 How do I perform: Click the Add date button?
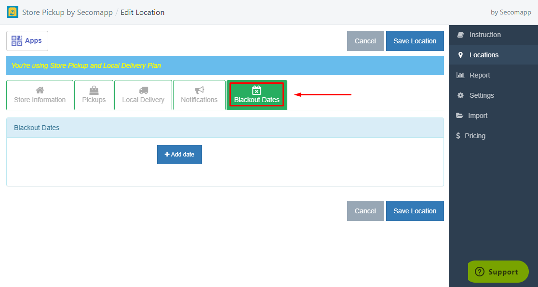click(x=179, y=155)
